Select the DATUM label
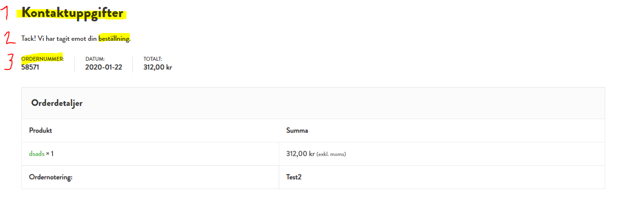The width and height of the screenshot is (630, 207). [95, 59]
